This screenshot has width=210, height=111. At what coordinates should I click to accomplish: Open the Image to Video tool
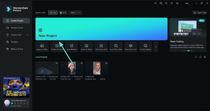coord(42,47)
